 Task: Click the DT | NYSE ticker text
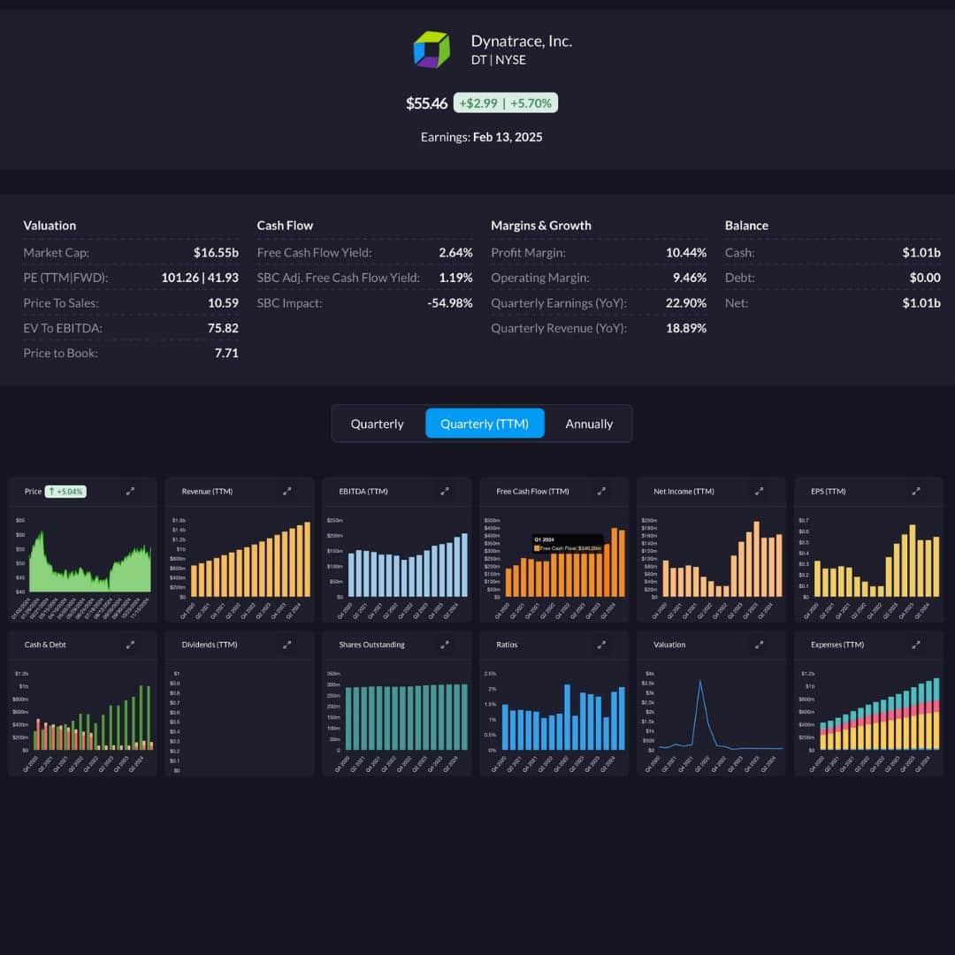click(498, 60)
